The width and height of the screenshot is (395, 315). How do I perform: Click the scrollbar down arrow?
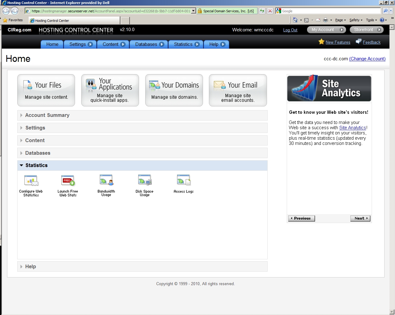[392, 312]
